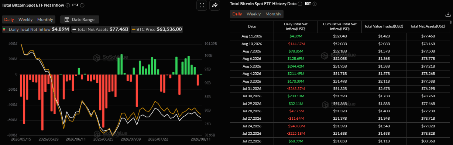Click the Date column header
The width and height of the screenshot is (453, 145).
tap(251, 26)
